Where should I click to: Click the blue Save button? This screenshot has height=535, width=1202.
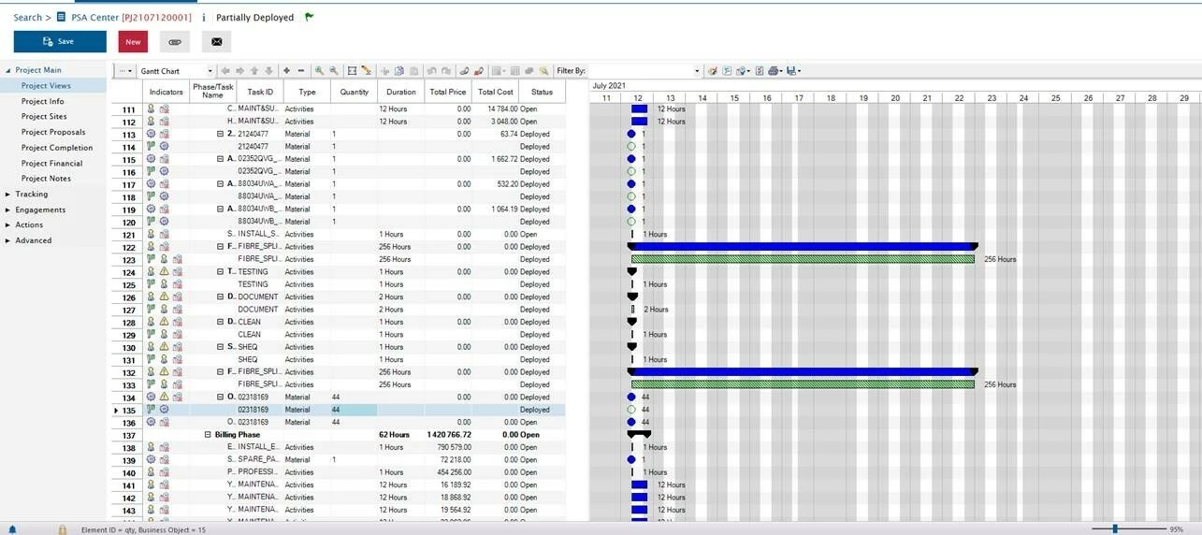[60, 41]
